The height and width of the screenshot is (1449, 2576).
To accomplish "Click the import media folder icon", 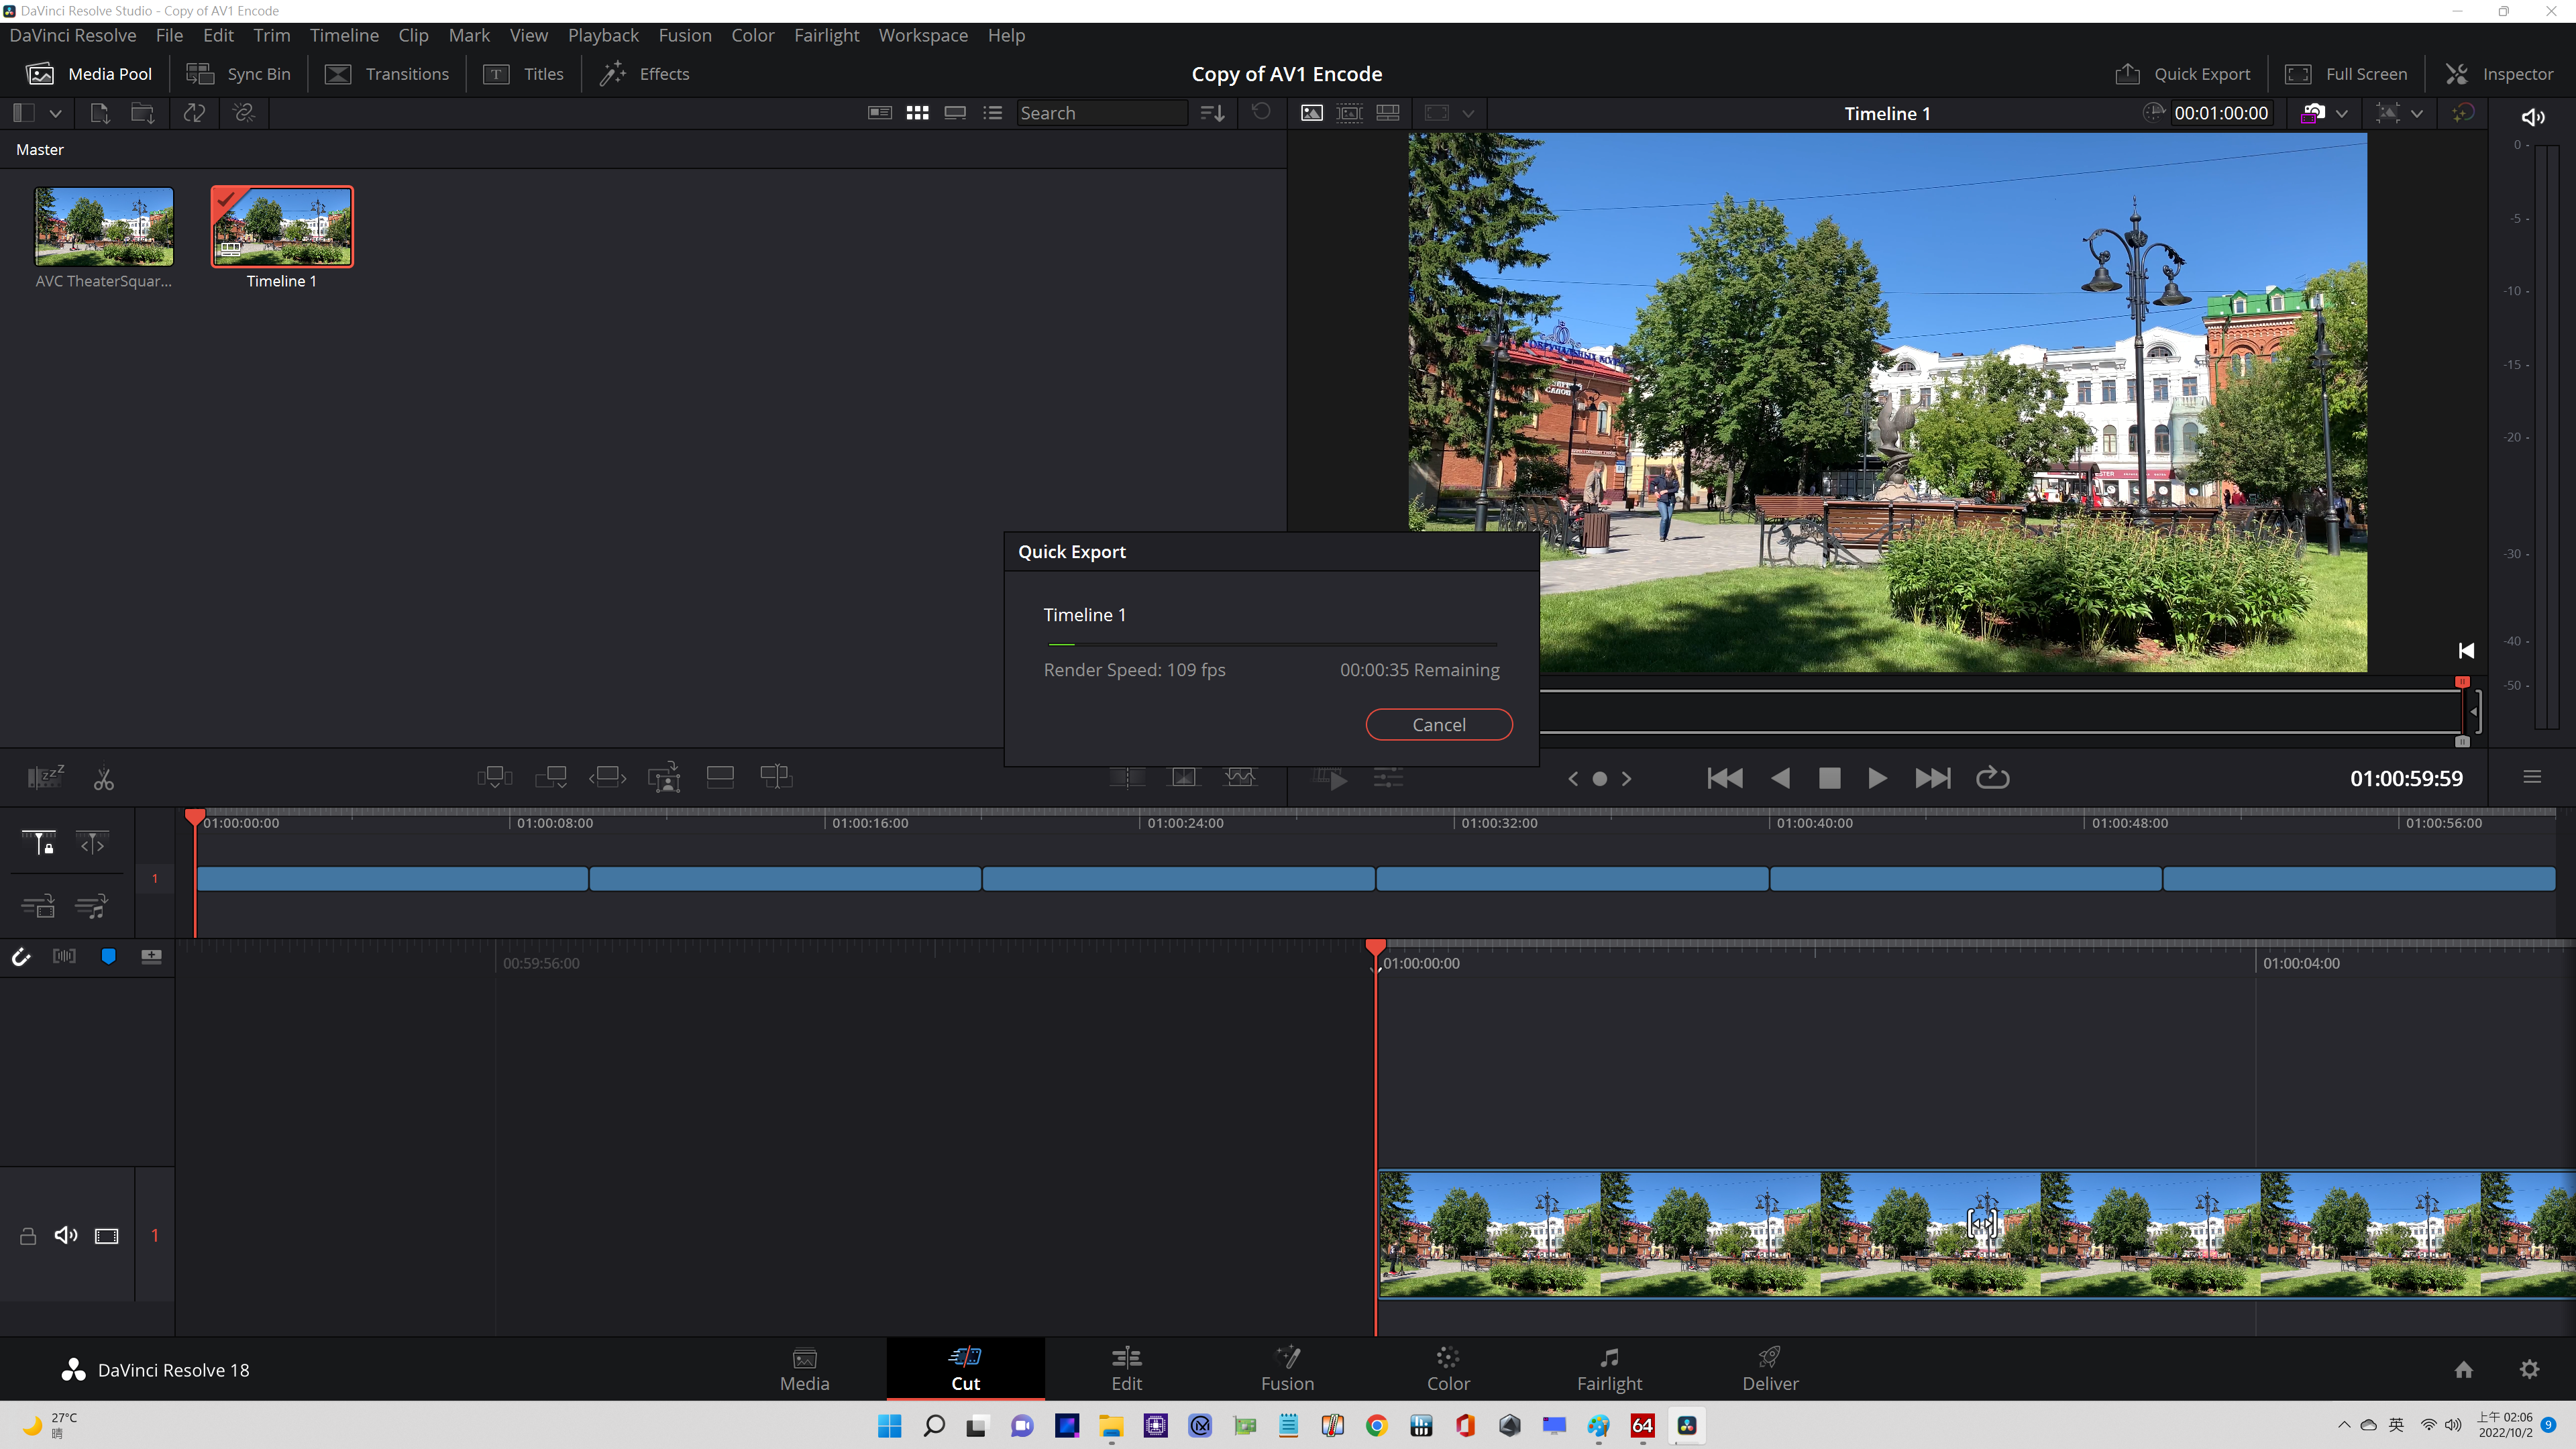I will [143, 113].
